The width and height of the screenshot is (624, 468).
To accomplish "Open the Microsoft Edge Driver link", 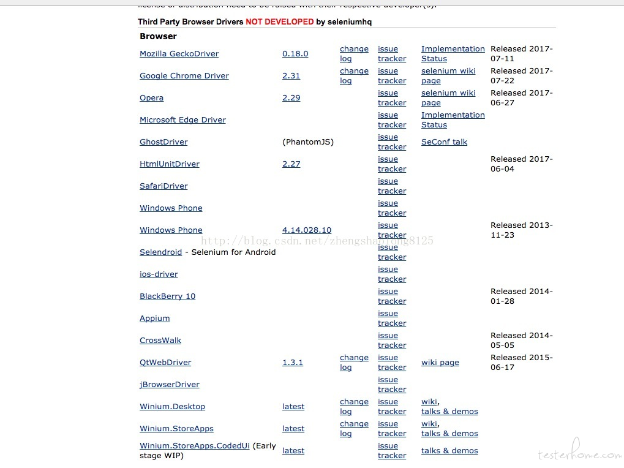I will [x=182, y=120].
